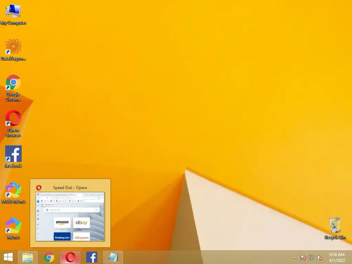
Task: Show hidden tray icons arrow
Action: [295, 257]
